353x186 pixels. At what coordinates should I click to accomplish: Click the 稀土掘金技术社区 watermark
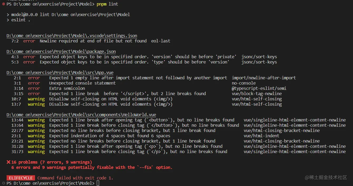(x=326, y=177)
